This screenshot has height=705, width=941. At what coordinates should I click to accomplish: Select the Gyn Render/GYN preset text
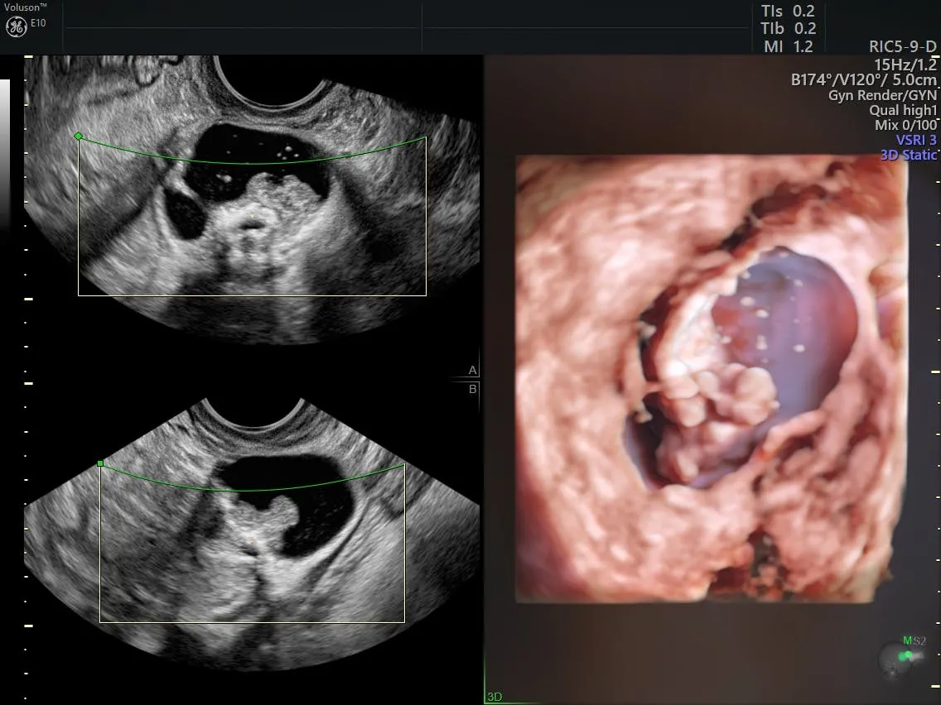click(x=882, y=95)
